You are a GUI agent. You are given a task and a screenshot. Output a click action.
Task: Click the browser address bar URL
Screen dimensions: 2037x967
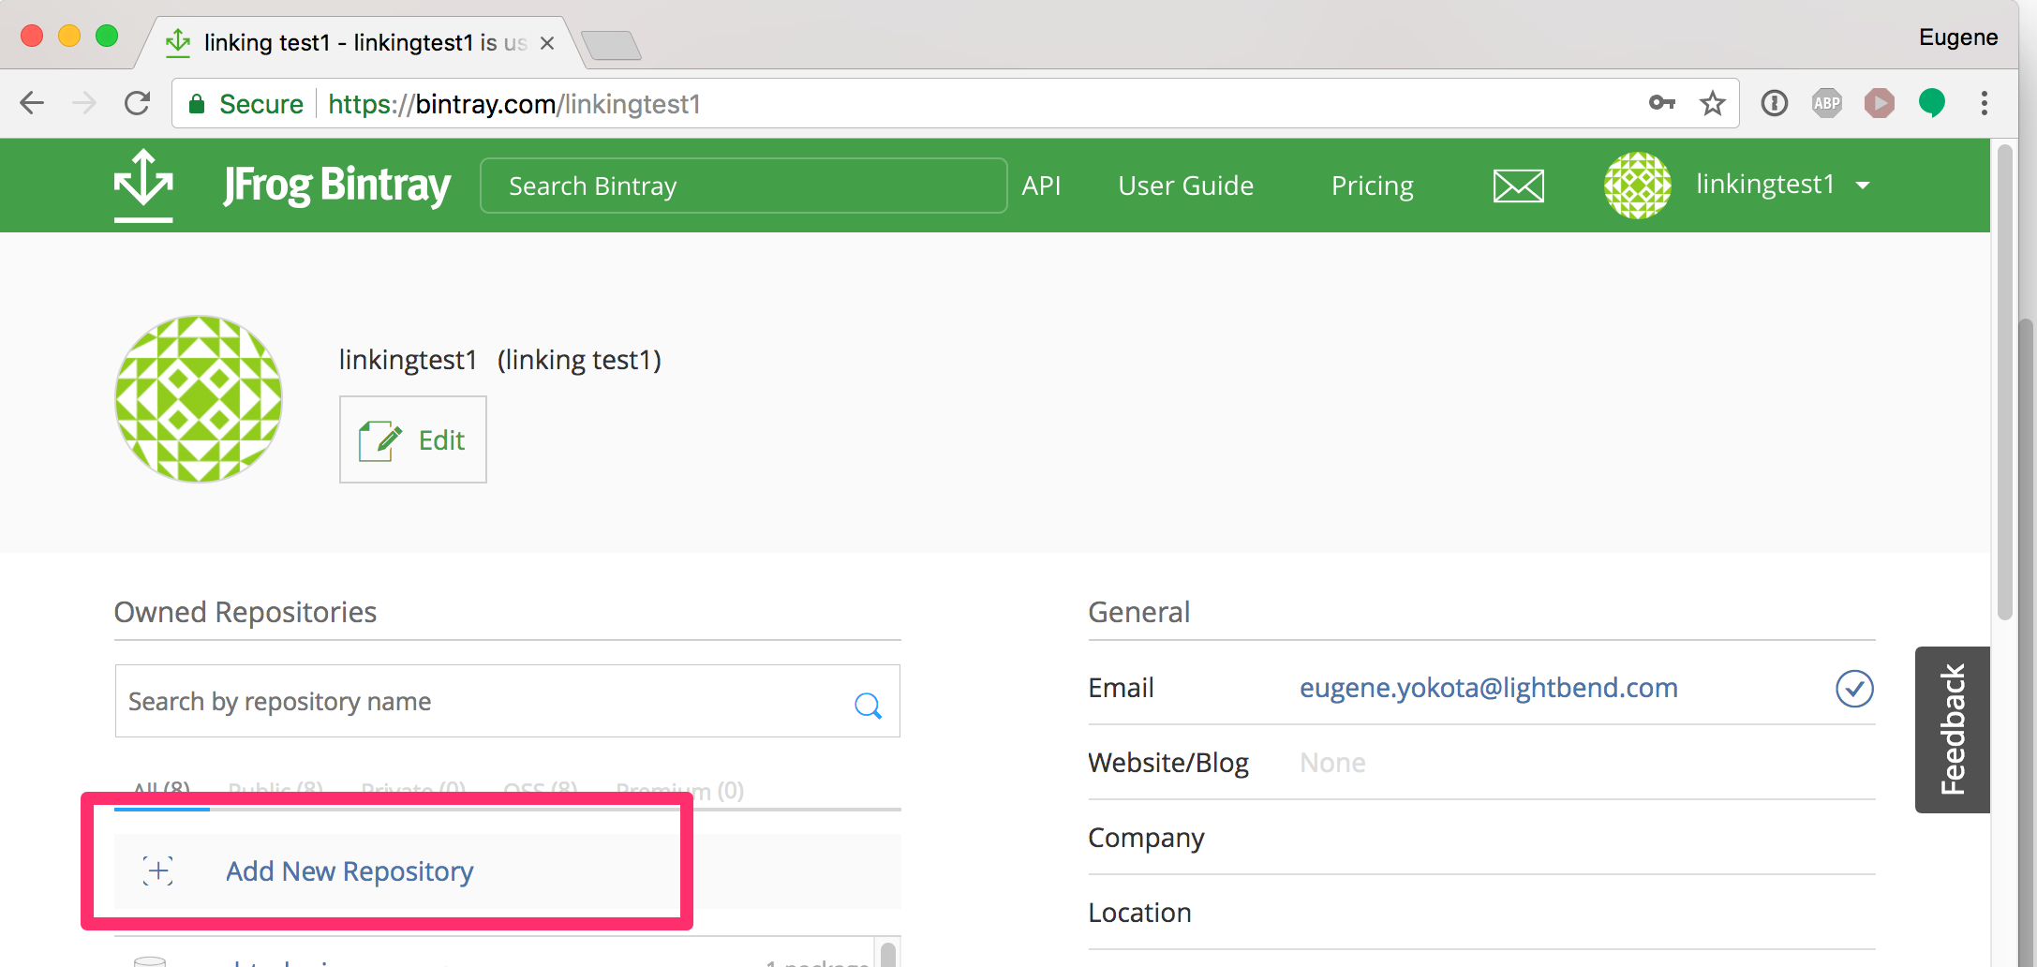point(514,104)
